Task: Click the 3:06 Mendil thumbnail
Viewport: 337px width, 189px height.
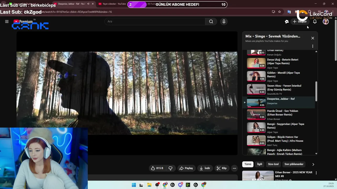Action: point(256,76)
